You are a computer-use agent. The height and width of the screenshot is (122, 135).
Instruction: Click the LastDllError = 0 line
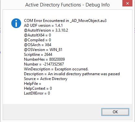click(37, 93)
